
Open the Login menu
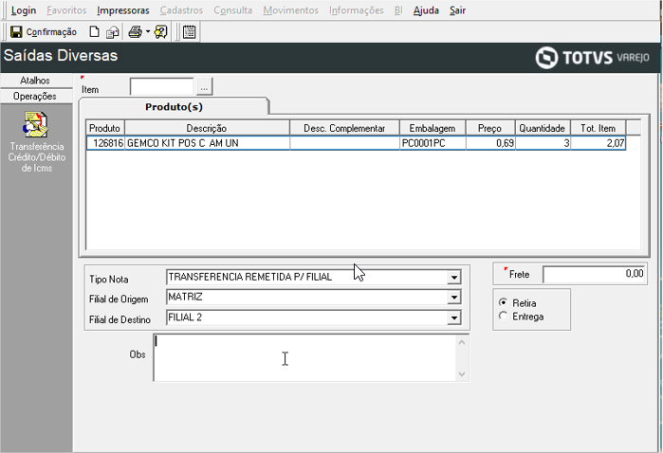coord(24,10)
